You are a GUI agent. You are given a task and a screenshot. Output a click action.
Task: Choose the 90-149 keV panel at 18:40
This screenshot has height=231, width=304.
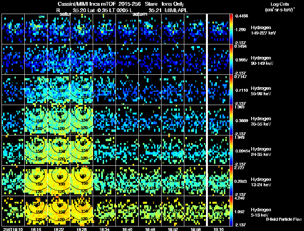[x=127, y=59]
